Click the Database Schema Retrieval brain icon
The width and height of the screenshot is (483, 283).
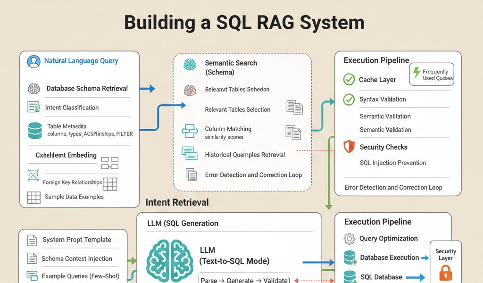pos(33,89)
